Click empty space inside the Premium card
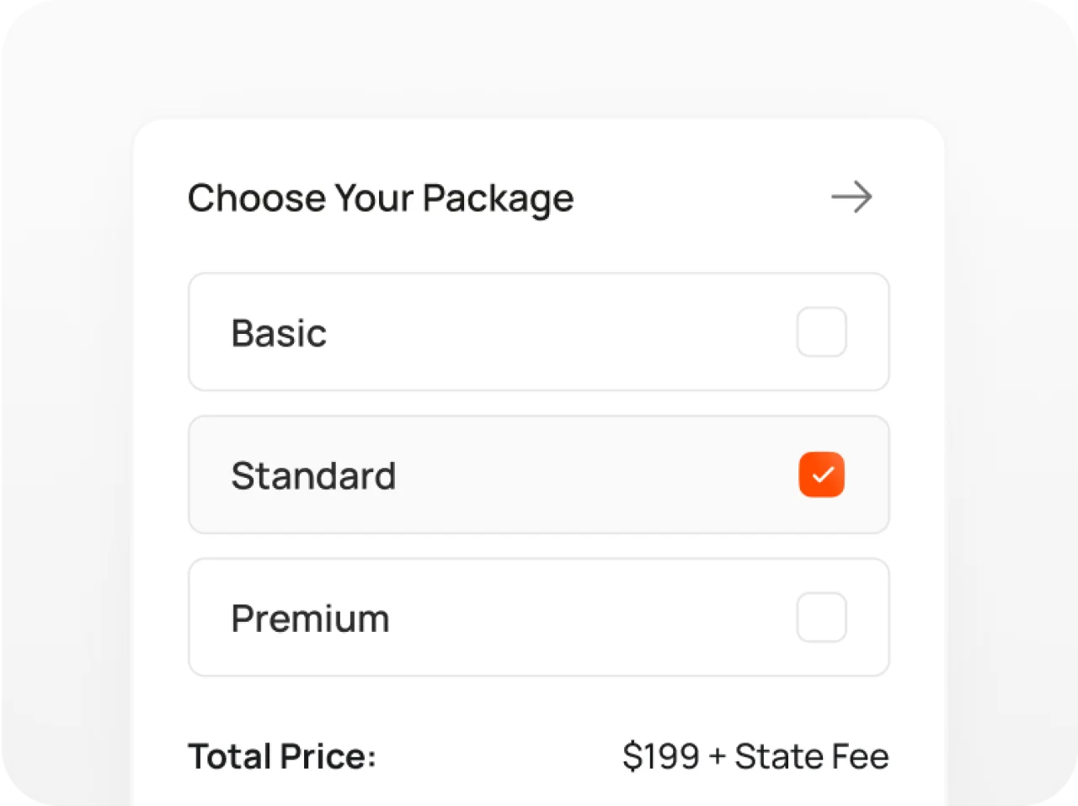1078x806 pixels. click(590, 618)
